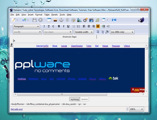Switch to the source view tab

pyautogui.click(x=84, y=99)
